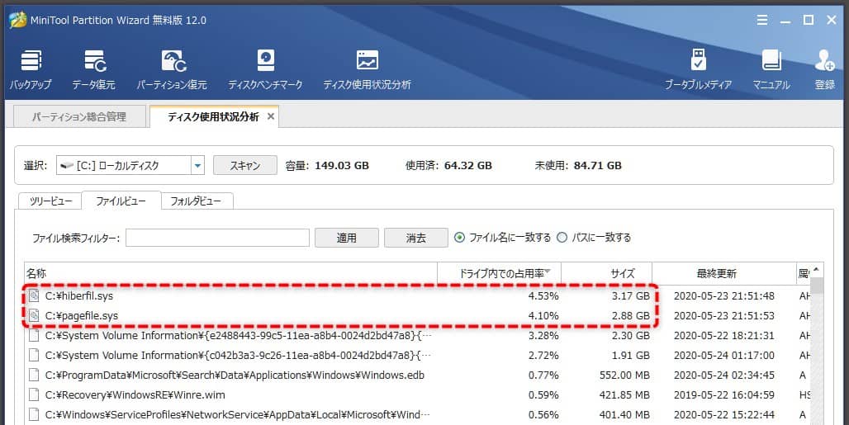
Task: Select the System Volume Information {e2488443 row
Action: (417, 335)
